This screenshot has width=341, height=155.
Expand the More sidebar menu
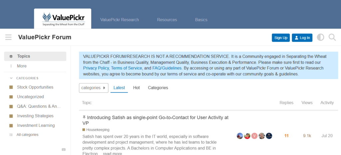pyautogui.click(x=22, y=66)
